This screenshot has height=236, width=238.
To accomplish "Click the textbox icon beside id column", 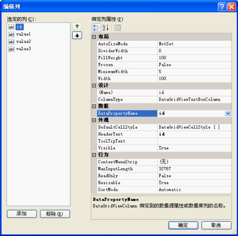I will [11, 27].
